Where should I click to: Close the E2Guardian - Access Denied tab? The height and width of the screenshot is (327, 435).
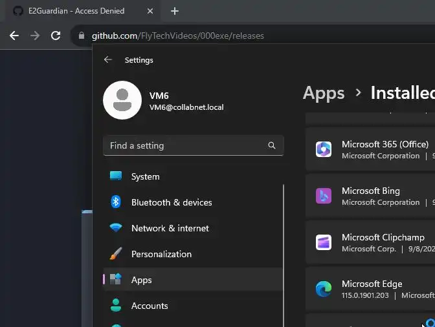point(150,11)
